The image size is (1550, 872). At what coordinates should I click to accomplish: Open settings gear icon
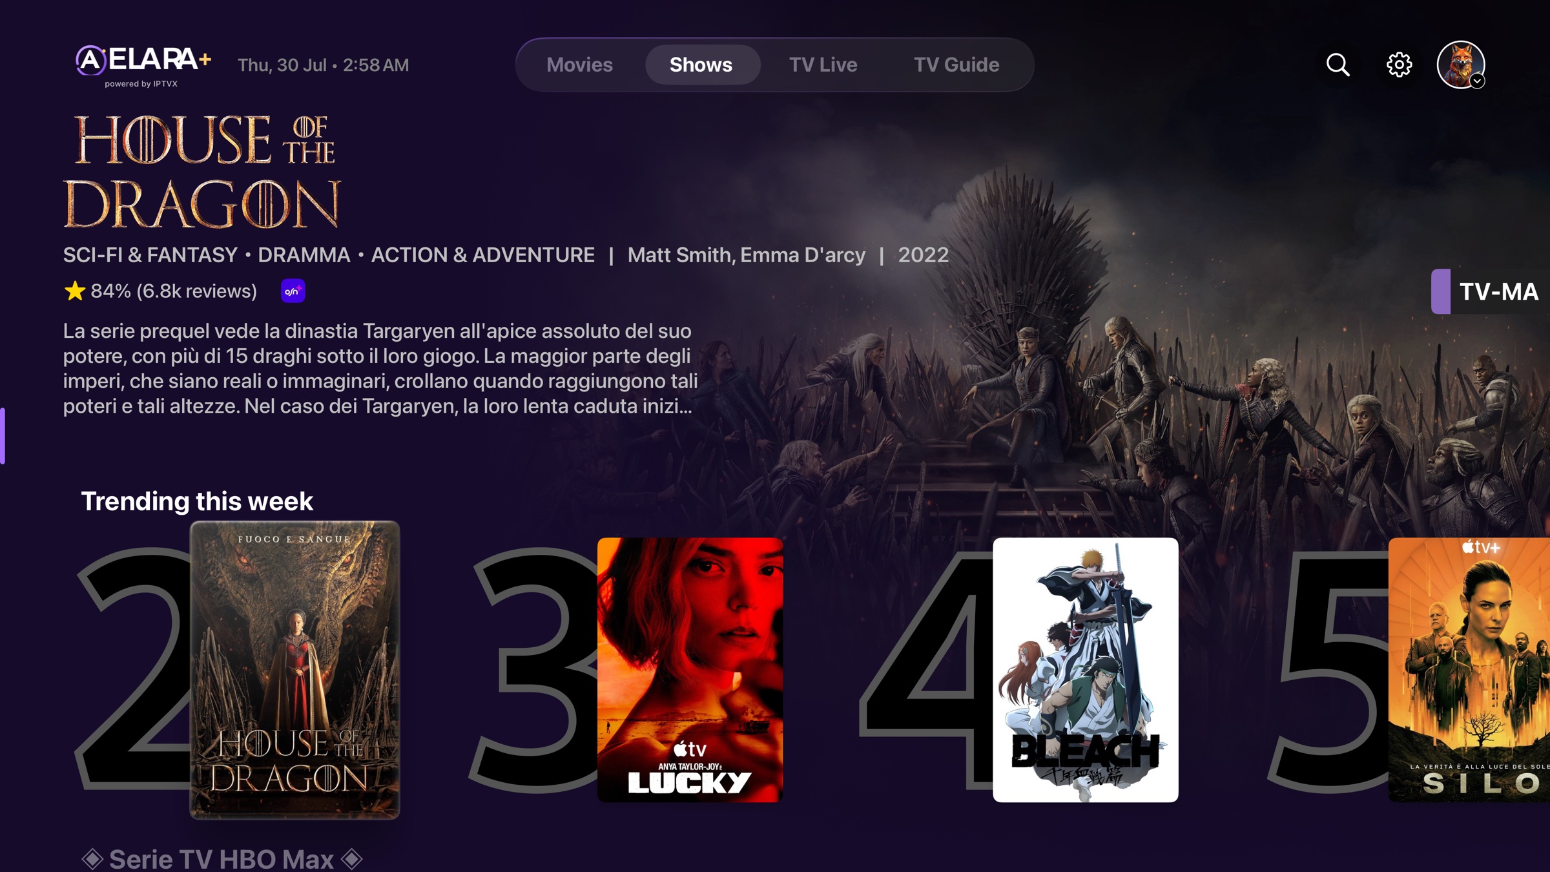click(x=1399, y=65)
